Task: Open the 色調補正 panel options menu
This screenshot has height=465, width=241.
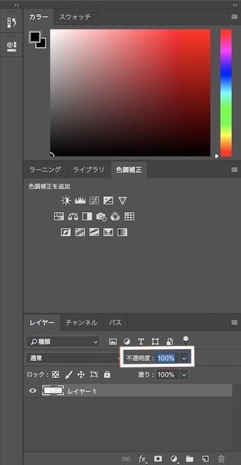Action: coord(234,170)
